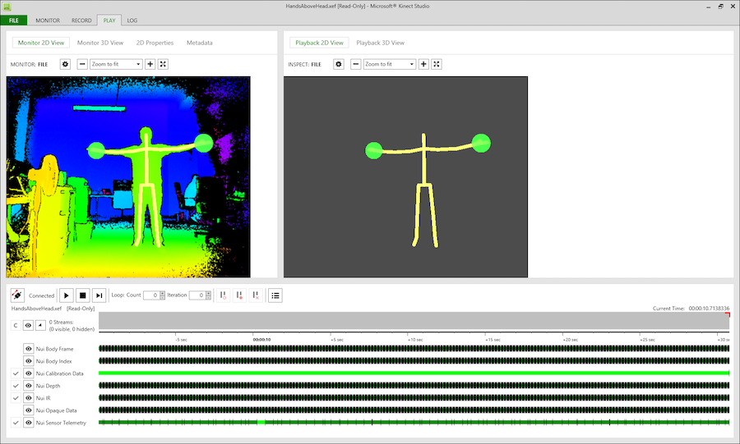Open the stream list options button

point(275,295)
